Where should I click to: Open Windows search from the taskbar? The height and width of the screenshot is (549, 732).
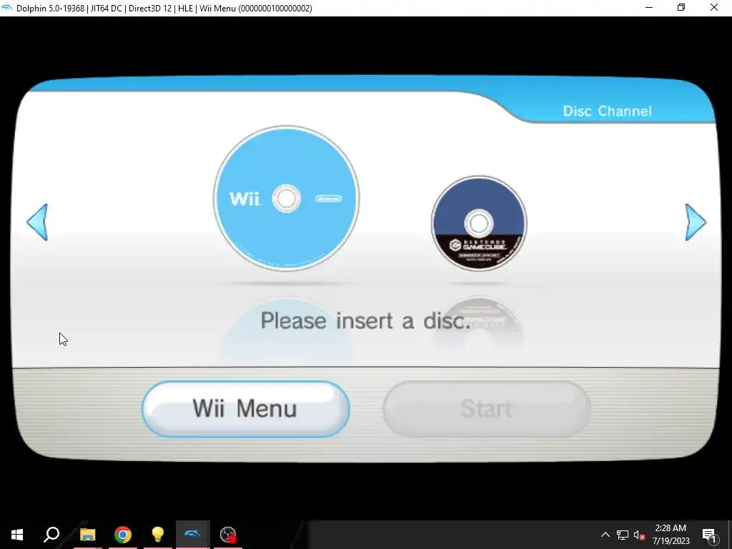point(51,535)
